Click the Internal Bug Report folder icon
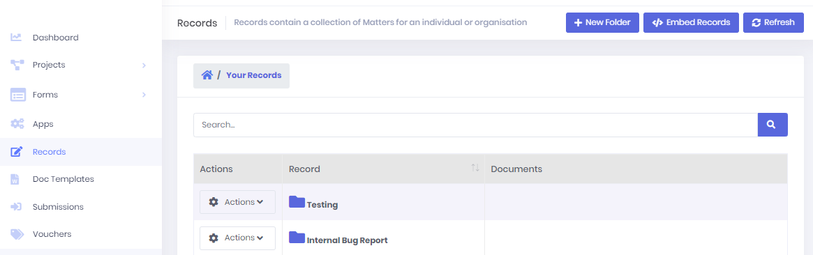The height and width of the screenshot is (255, 813). click(x=297, y=238)
